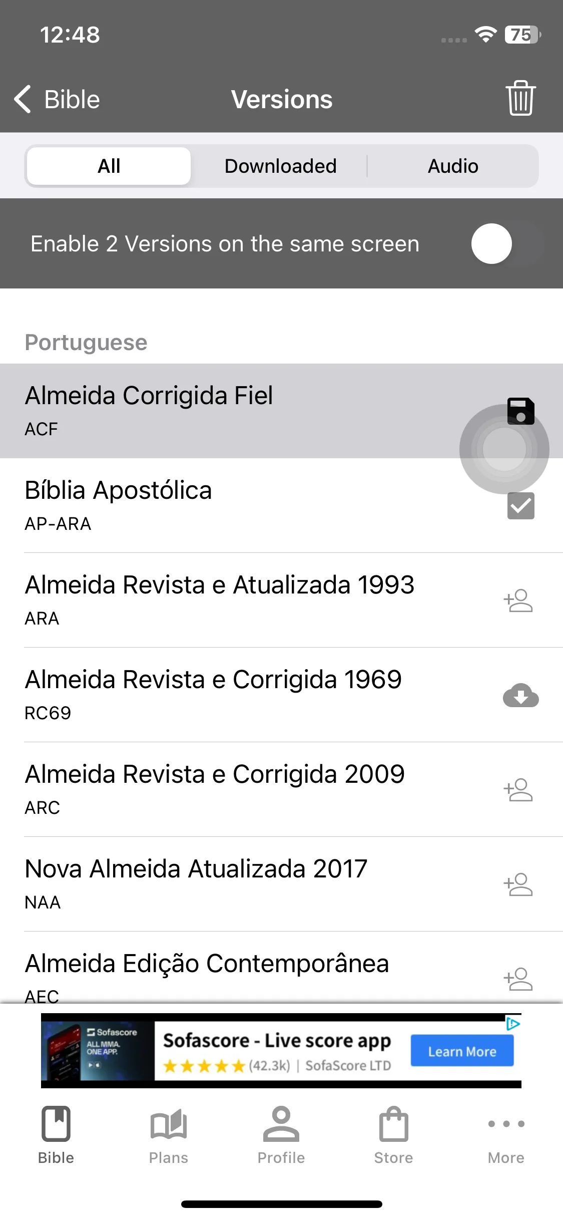
Task: Go back to Bible using chevron
Action: point(57,99)
